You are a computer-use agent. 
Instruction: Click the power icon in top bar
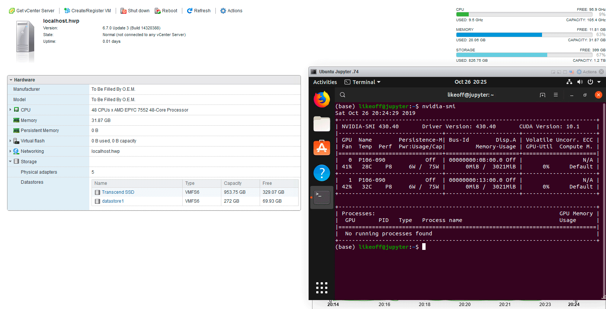pos(590,82)
